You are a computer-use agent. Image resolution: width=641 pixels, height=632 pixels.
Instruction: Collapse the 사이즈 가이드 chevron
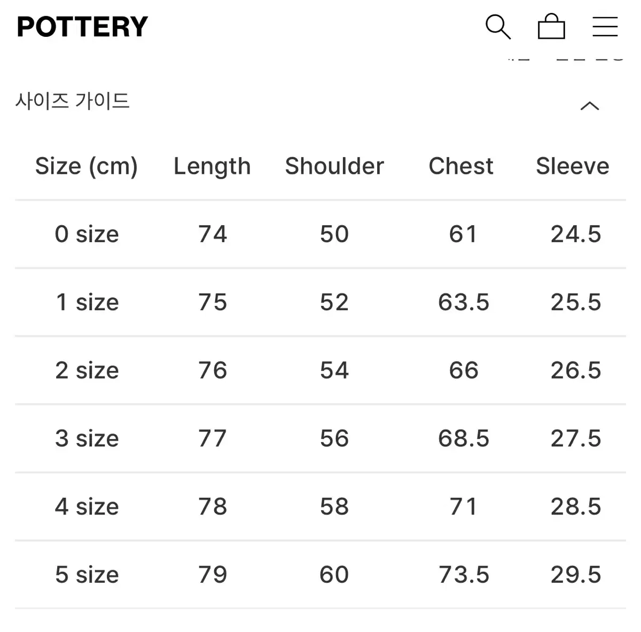590,106
